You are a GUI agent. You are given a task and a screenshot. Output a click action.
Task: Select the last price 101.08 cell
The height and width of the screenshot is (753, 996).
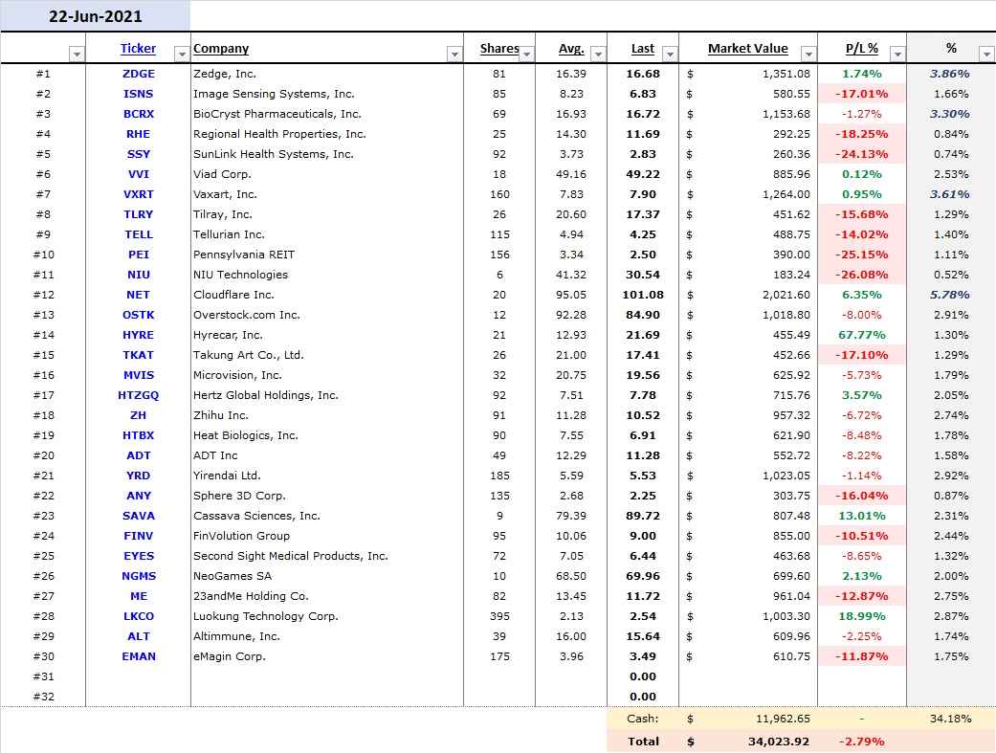coord(643,295)
